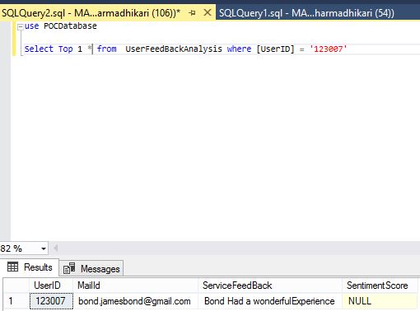
Task: Click the Top keyword in query
Action: (65, 49)
